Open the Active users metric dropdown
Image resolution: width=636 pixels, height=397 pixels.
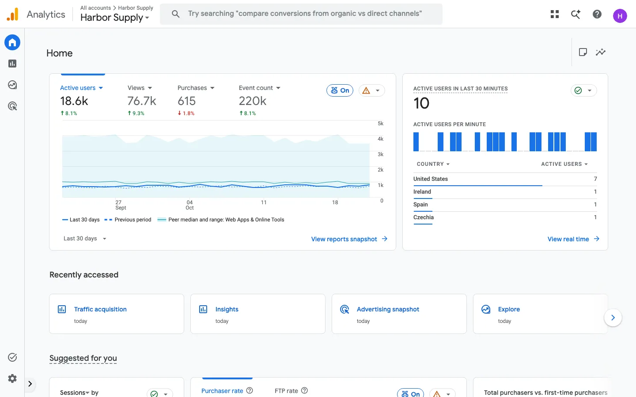[x=82, y=88]
